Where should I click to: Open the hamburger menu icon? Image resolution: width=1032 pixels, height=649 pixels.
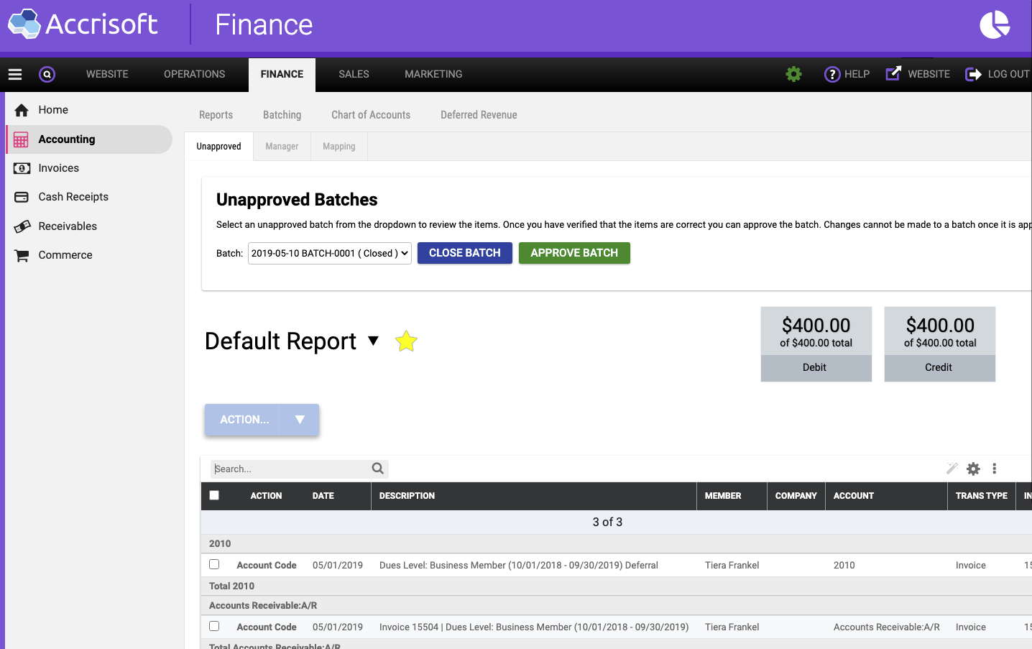15,74
